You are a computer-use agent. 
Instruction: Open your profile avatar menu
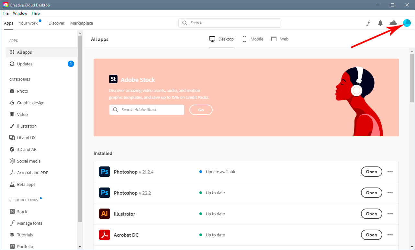407,23
